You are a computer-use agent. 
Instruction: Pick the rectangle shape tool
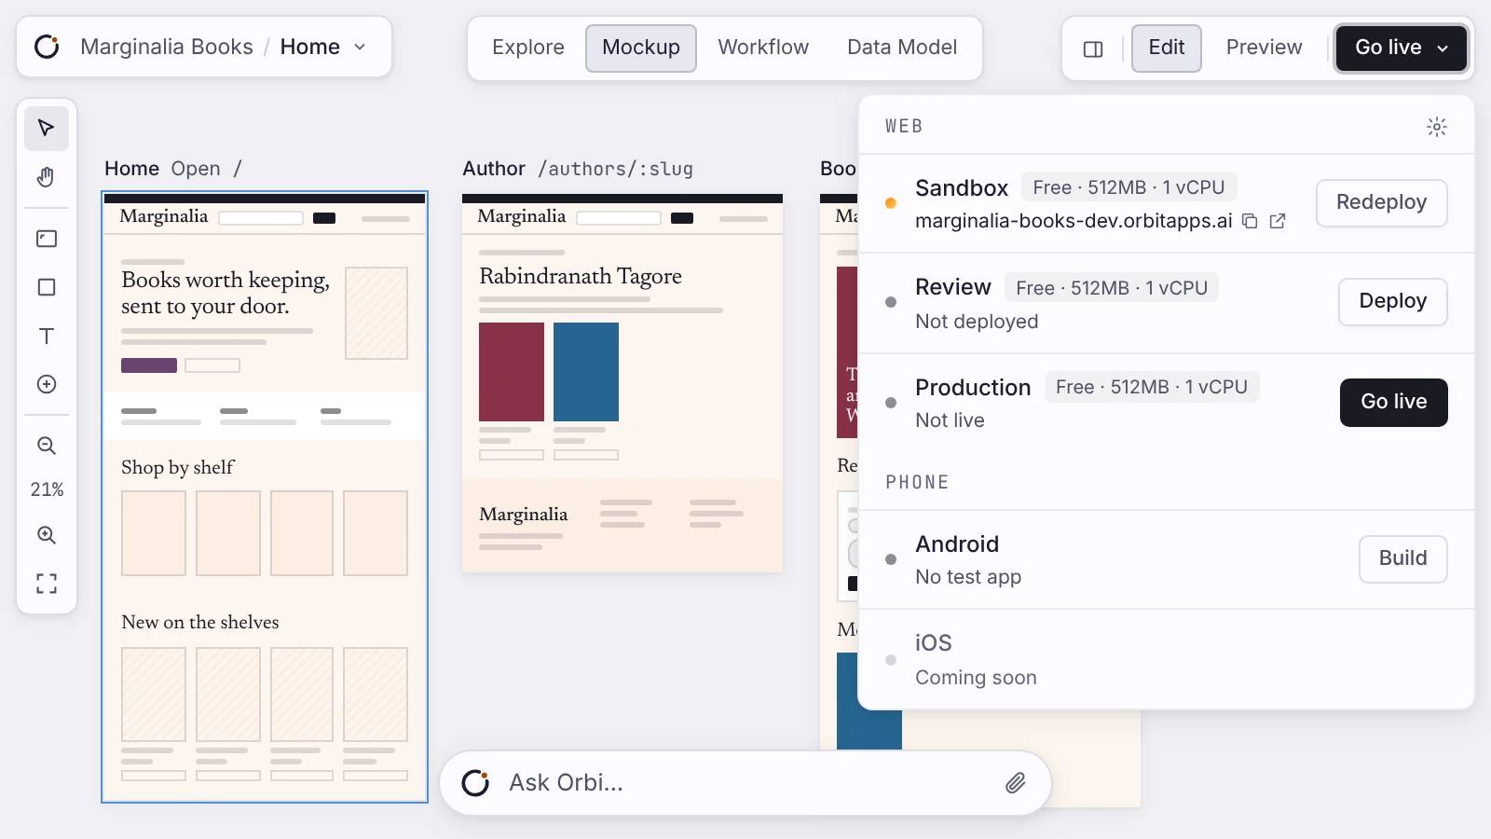(47, 287)
